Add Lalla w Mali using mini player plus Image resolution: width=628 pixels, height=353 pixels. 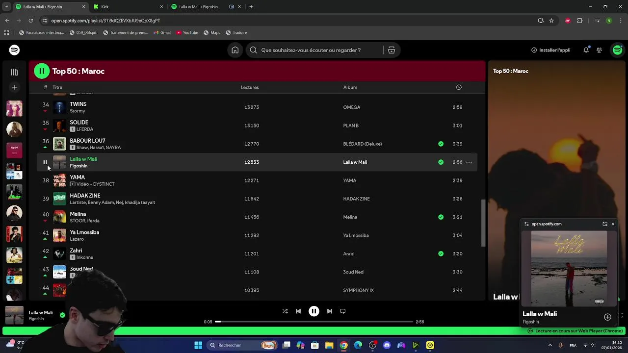[607, 317]
